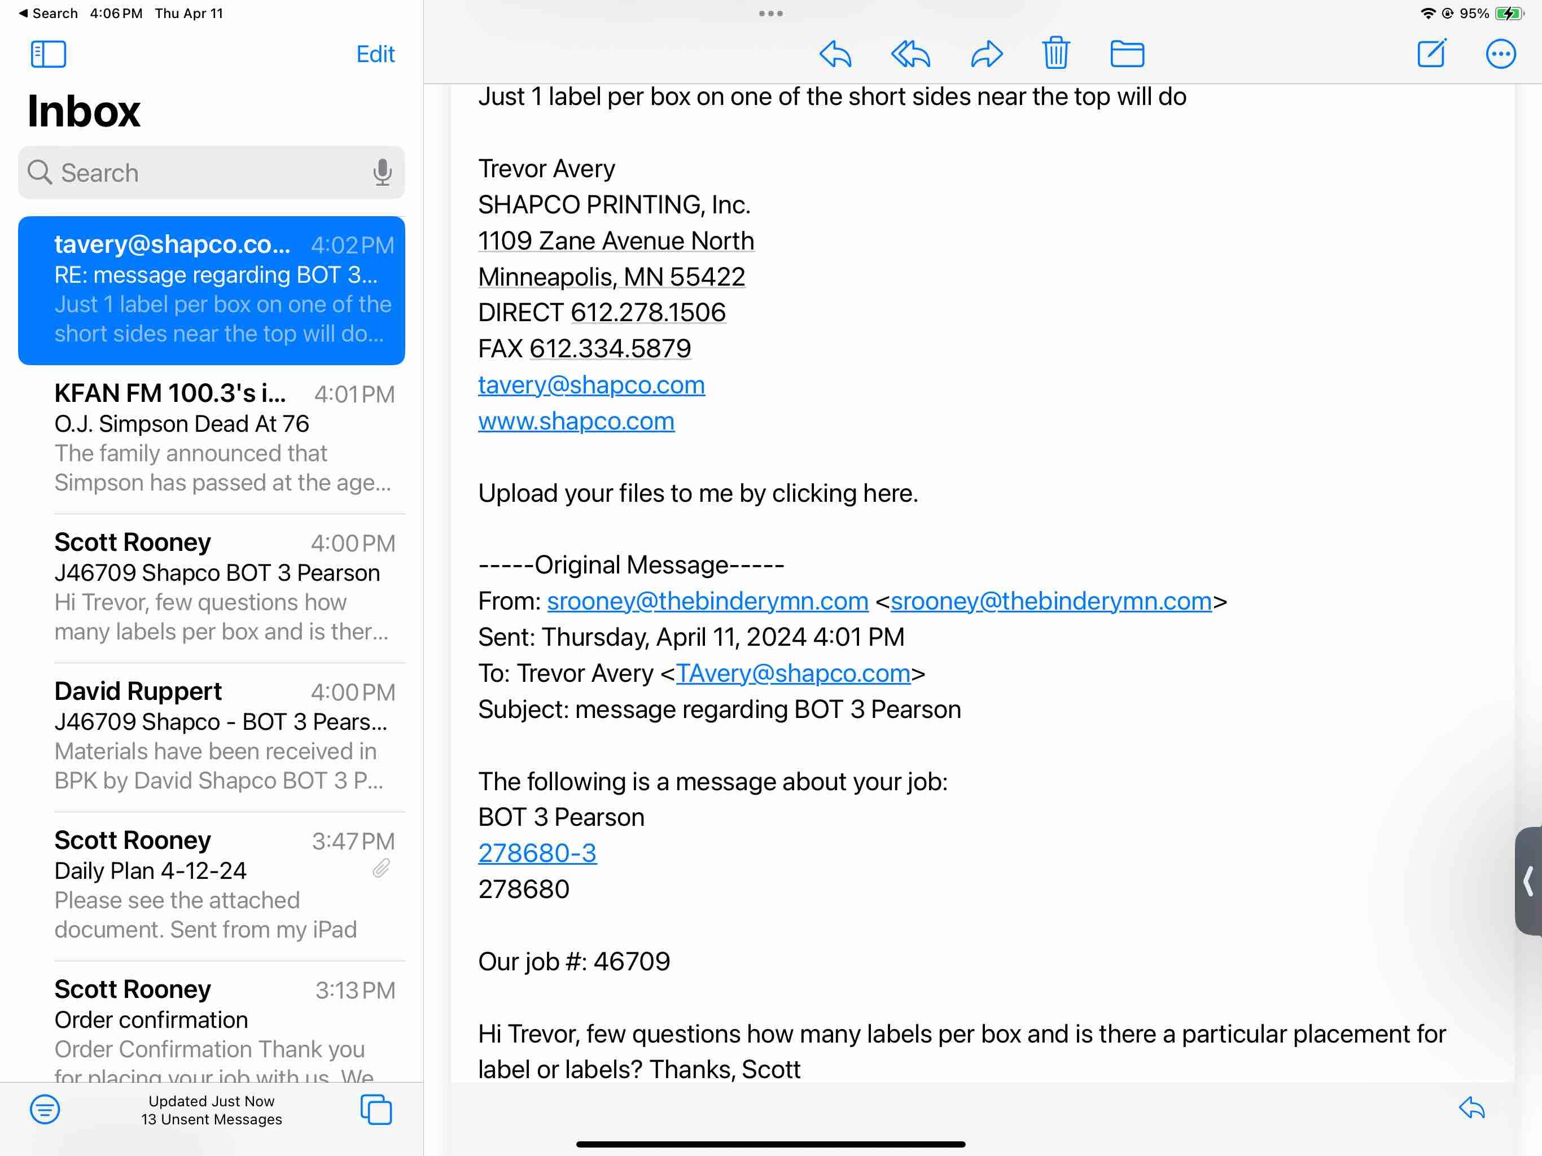Tap the Forward arrow icon

click(x=987, y=54)
